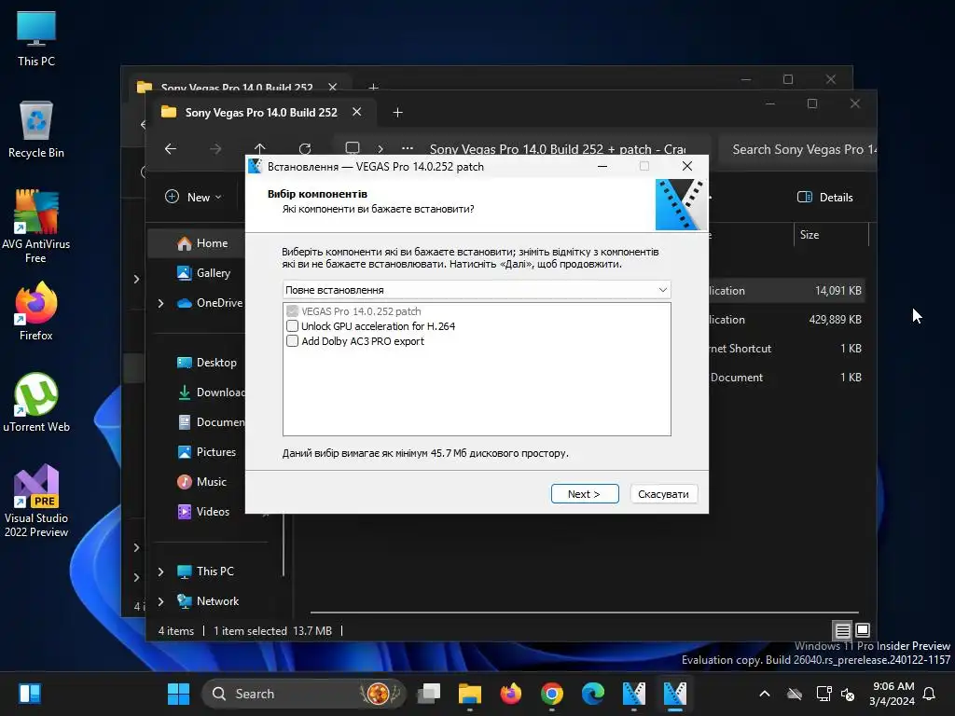Viewport: 955px width, 716px height.
Task: Cancel the installer with Скасувати button
Action: click(663, 494)
